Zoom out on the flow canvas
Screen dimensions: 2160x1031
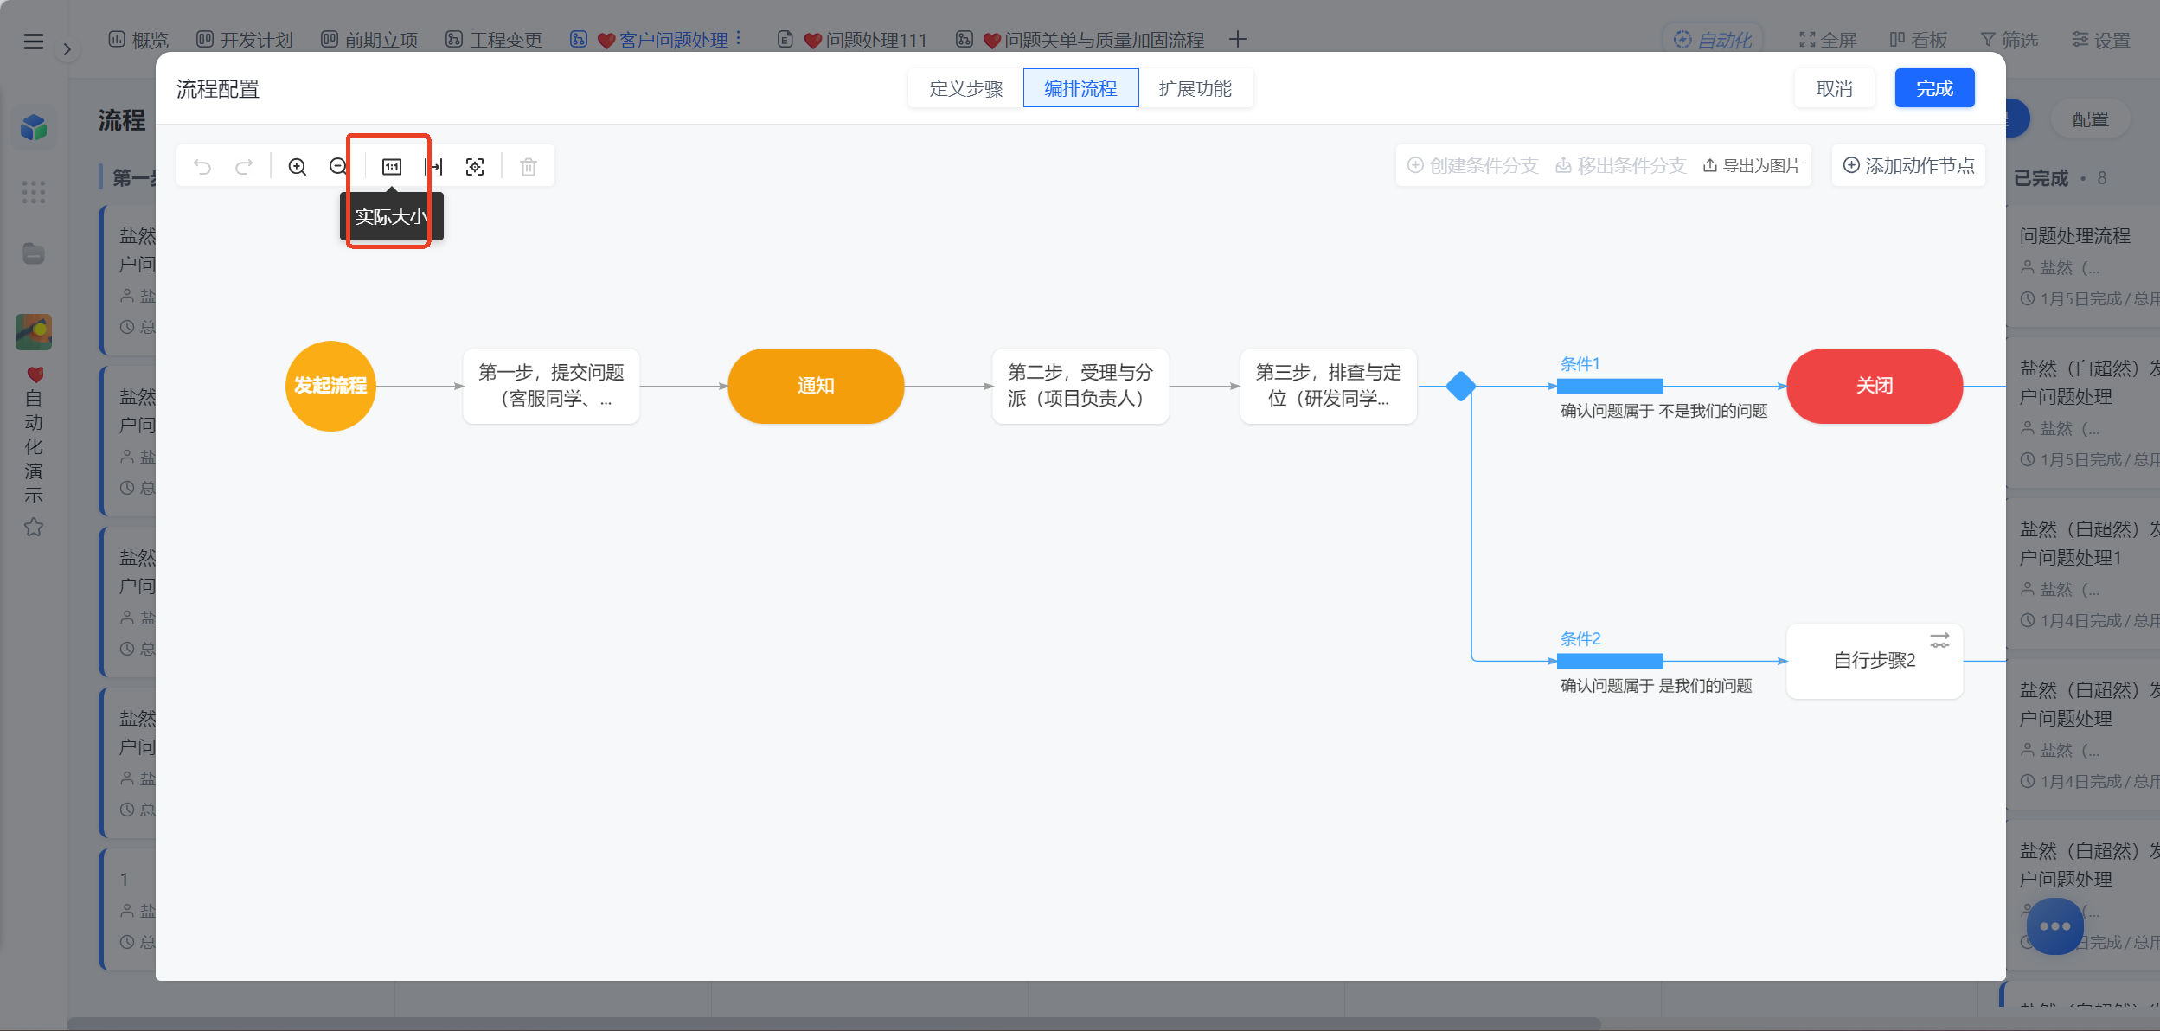click(x=338, y=166)
